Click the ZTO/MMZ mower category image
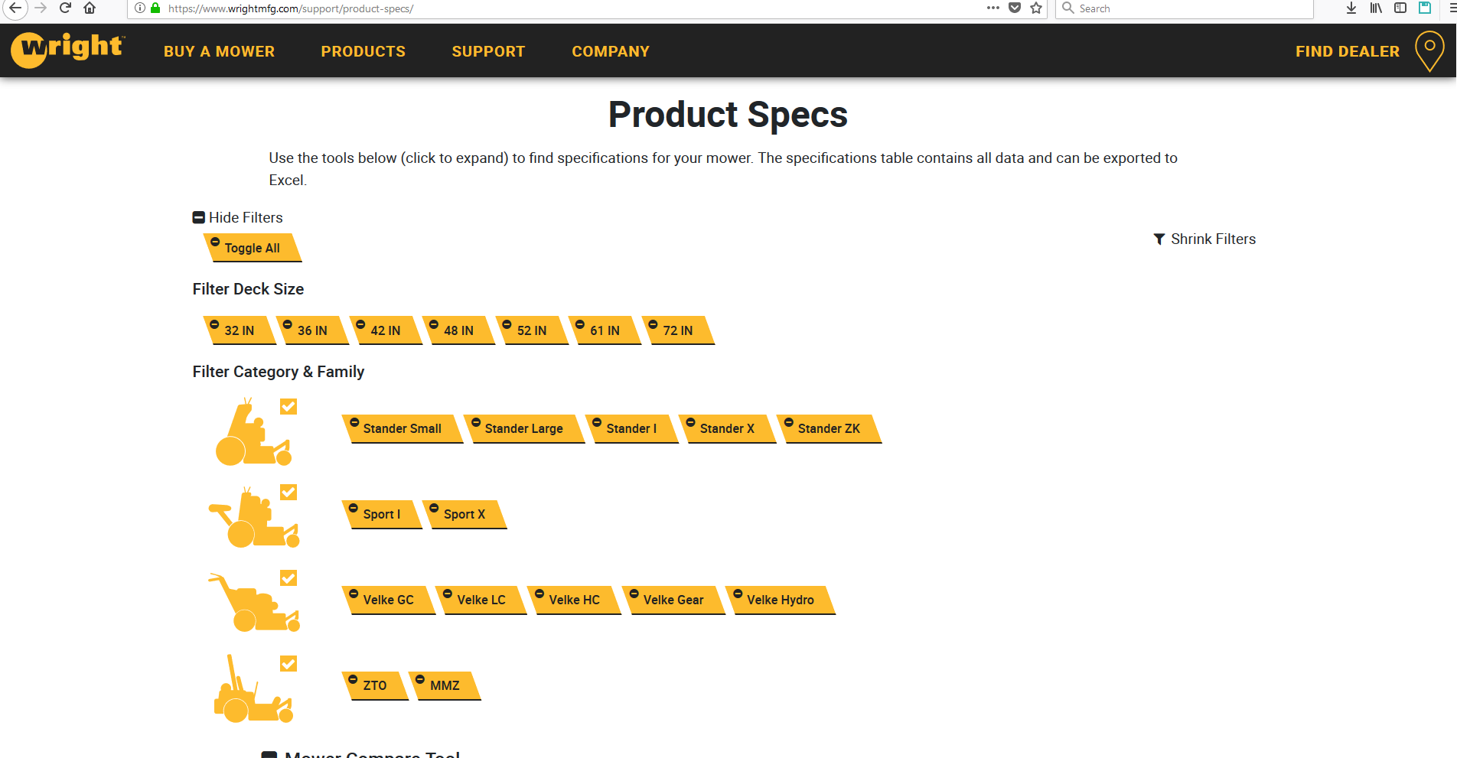This screenshot has width=1457, height=758. (253, 688)
